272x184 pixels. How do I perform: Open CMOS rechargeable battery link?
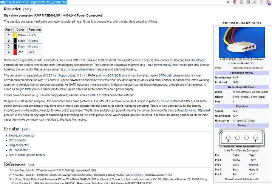pos(27,155)
